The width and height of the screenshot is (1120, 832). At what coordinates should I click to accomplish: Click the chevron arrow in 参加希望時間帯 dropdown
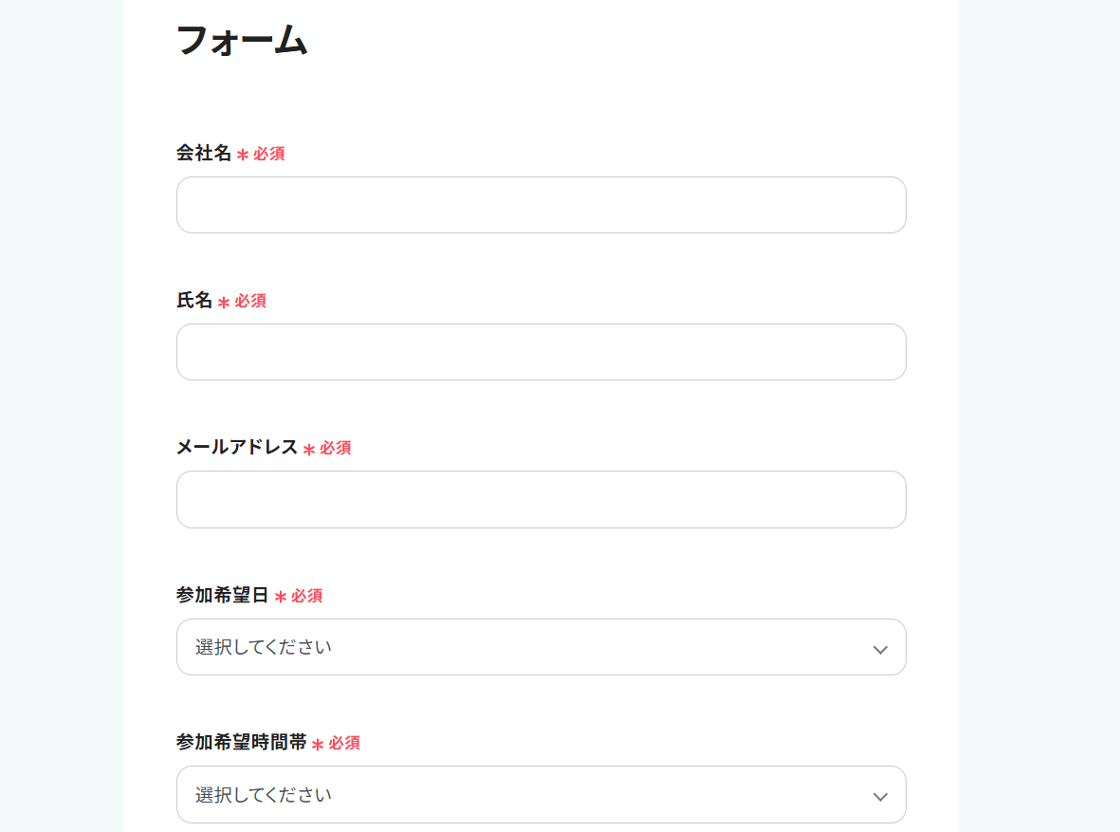point(880,796)
